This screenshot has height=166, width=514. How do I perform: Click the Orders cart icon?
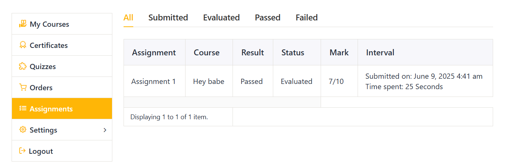pyautogui.click(x=23, y=87)
